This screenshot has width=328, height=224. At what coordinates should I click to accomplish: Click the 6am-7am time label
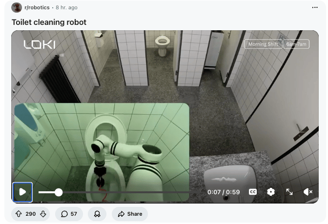296,44
